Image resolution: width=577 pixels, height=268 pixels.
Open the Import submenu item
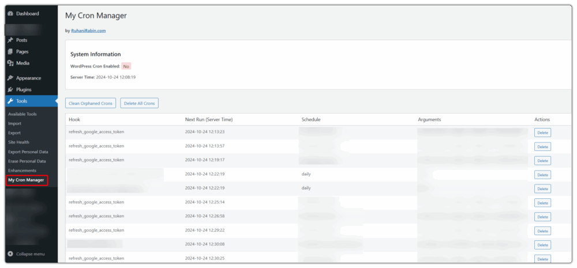[x=14, y=123]
